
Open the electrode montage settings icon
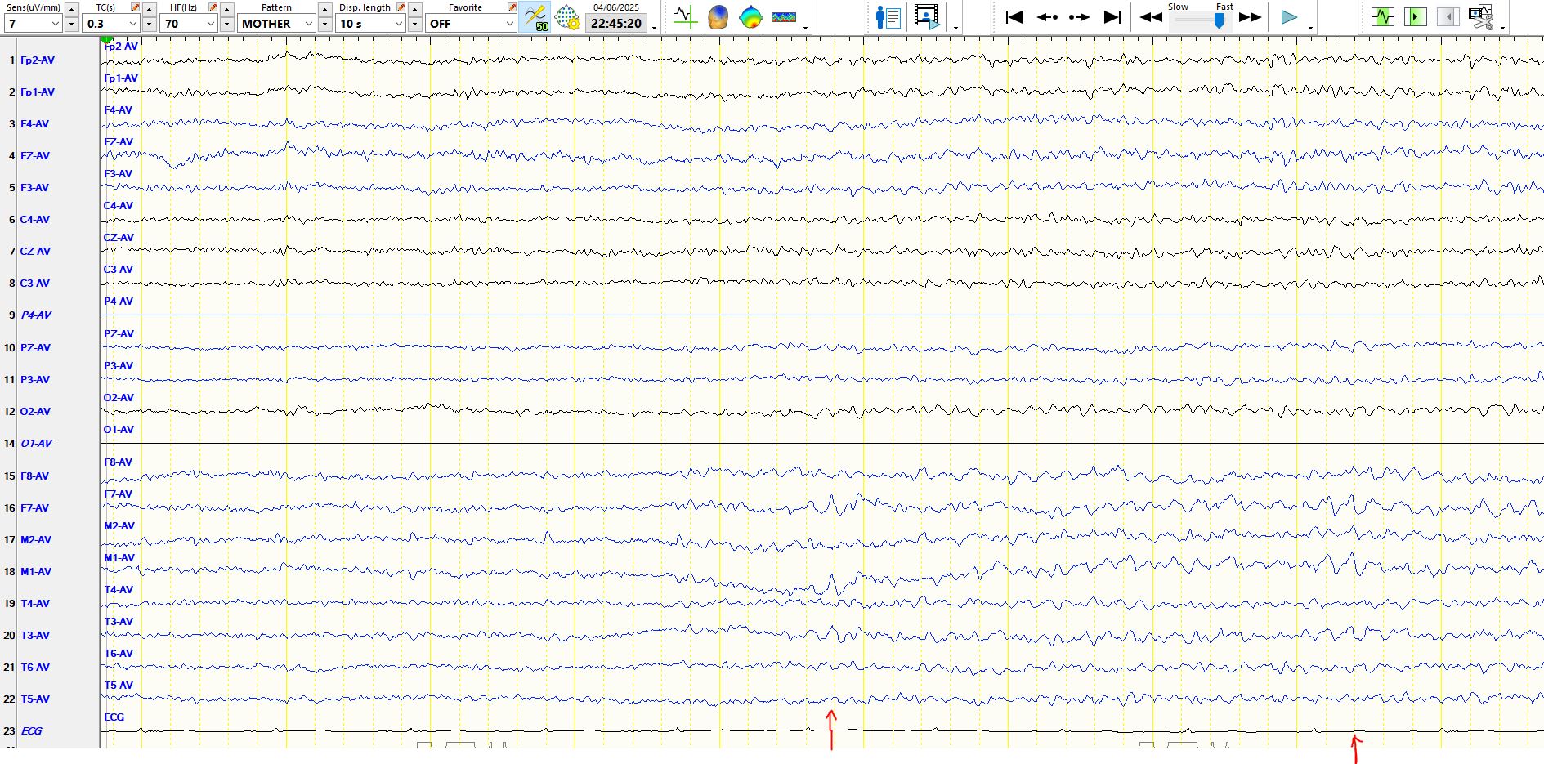[x=567, y=17]
